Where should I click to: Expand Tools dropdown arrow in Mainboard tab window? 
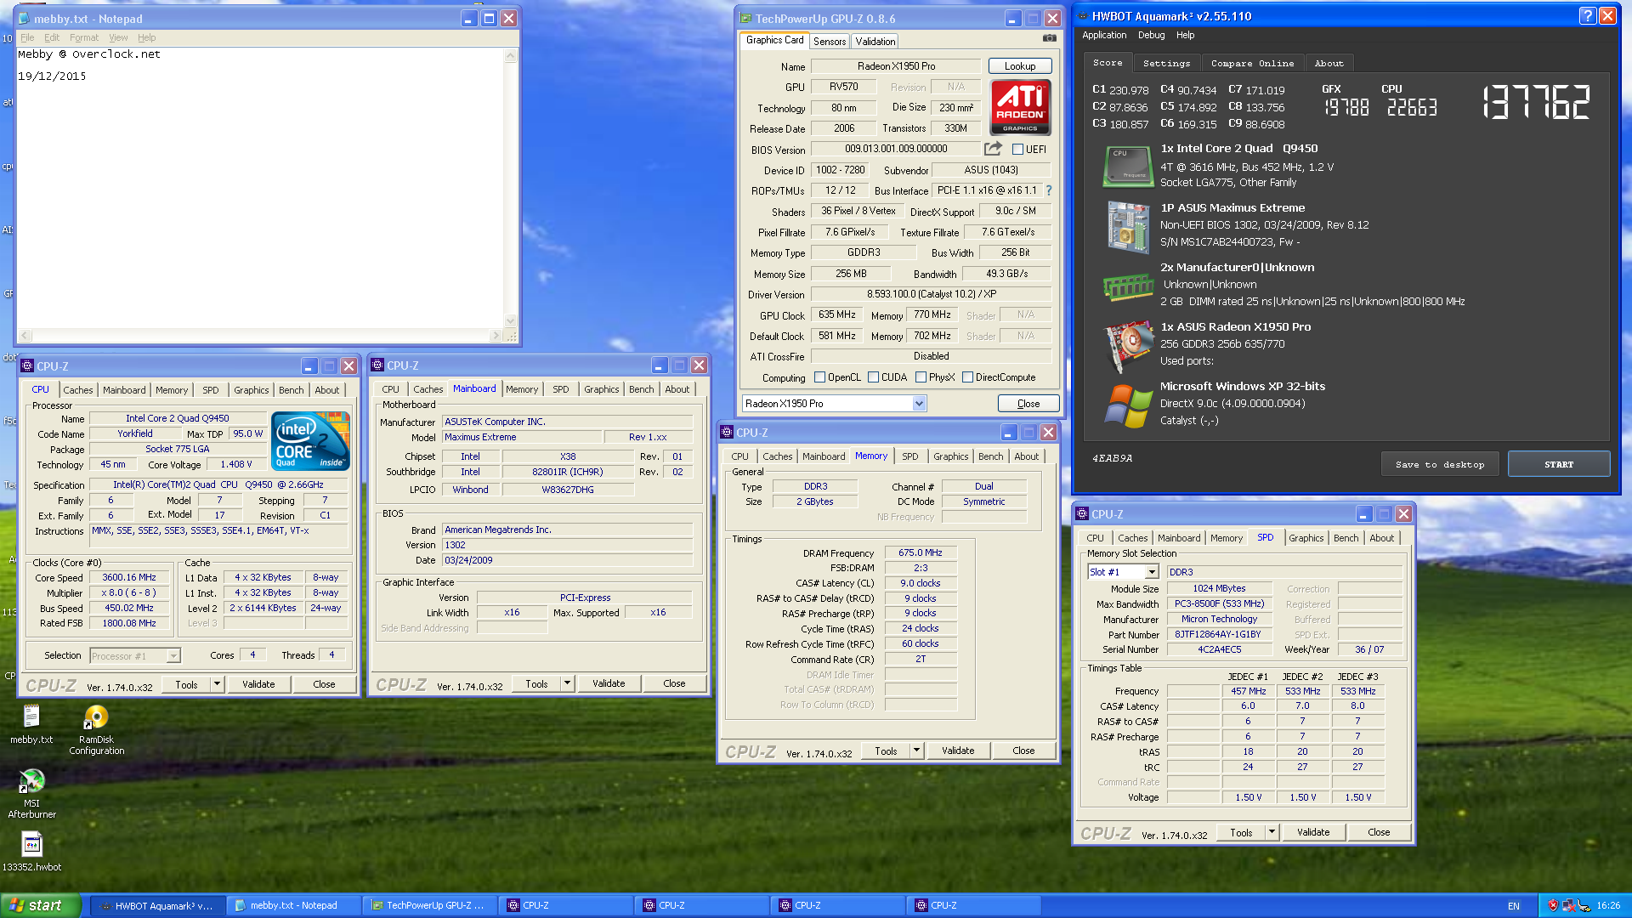click(x=568, y=683)
